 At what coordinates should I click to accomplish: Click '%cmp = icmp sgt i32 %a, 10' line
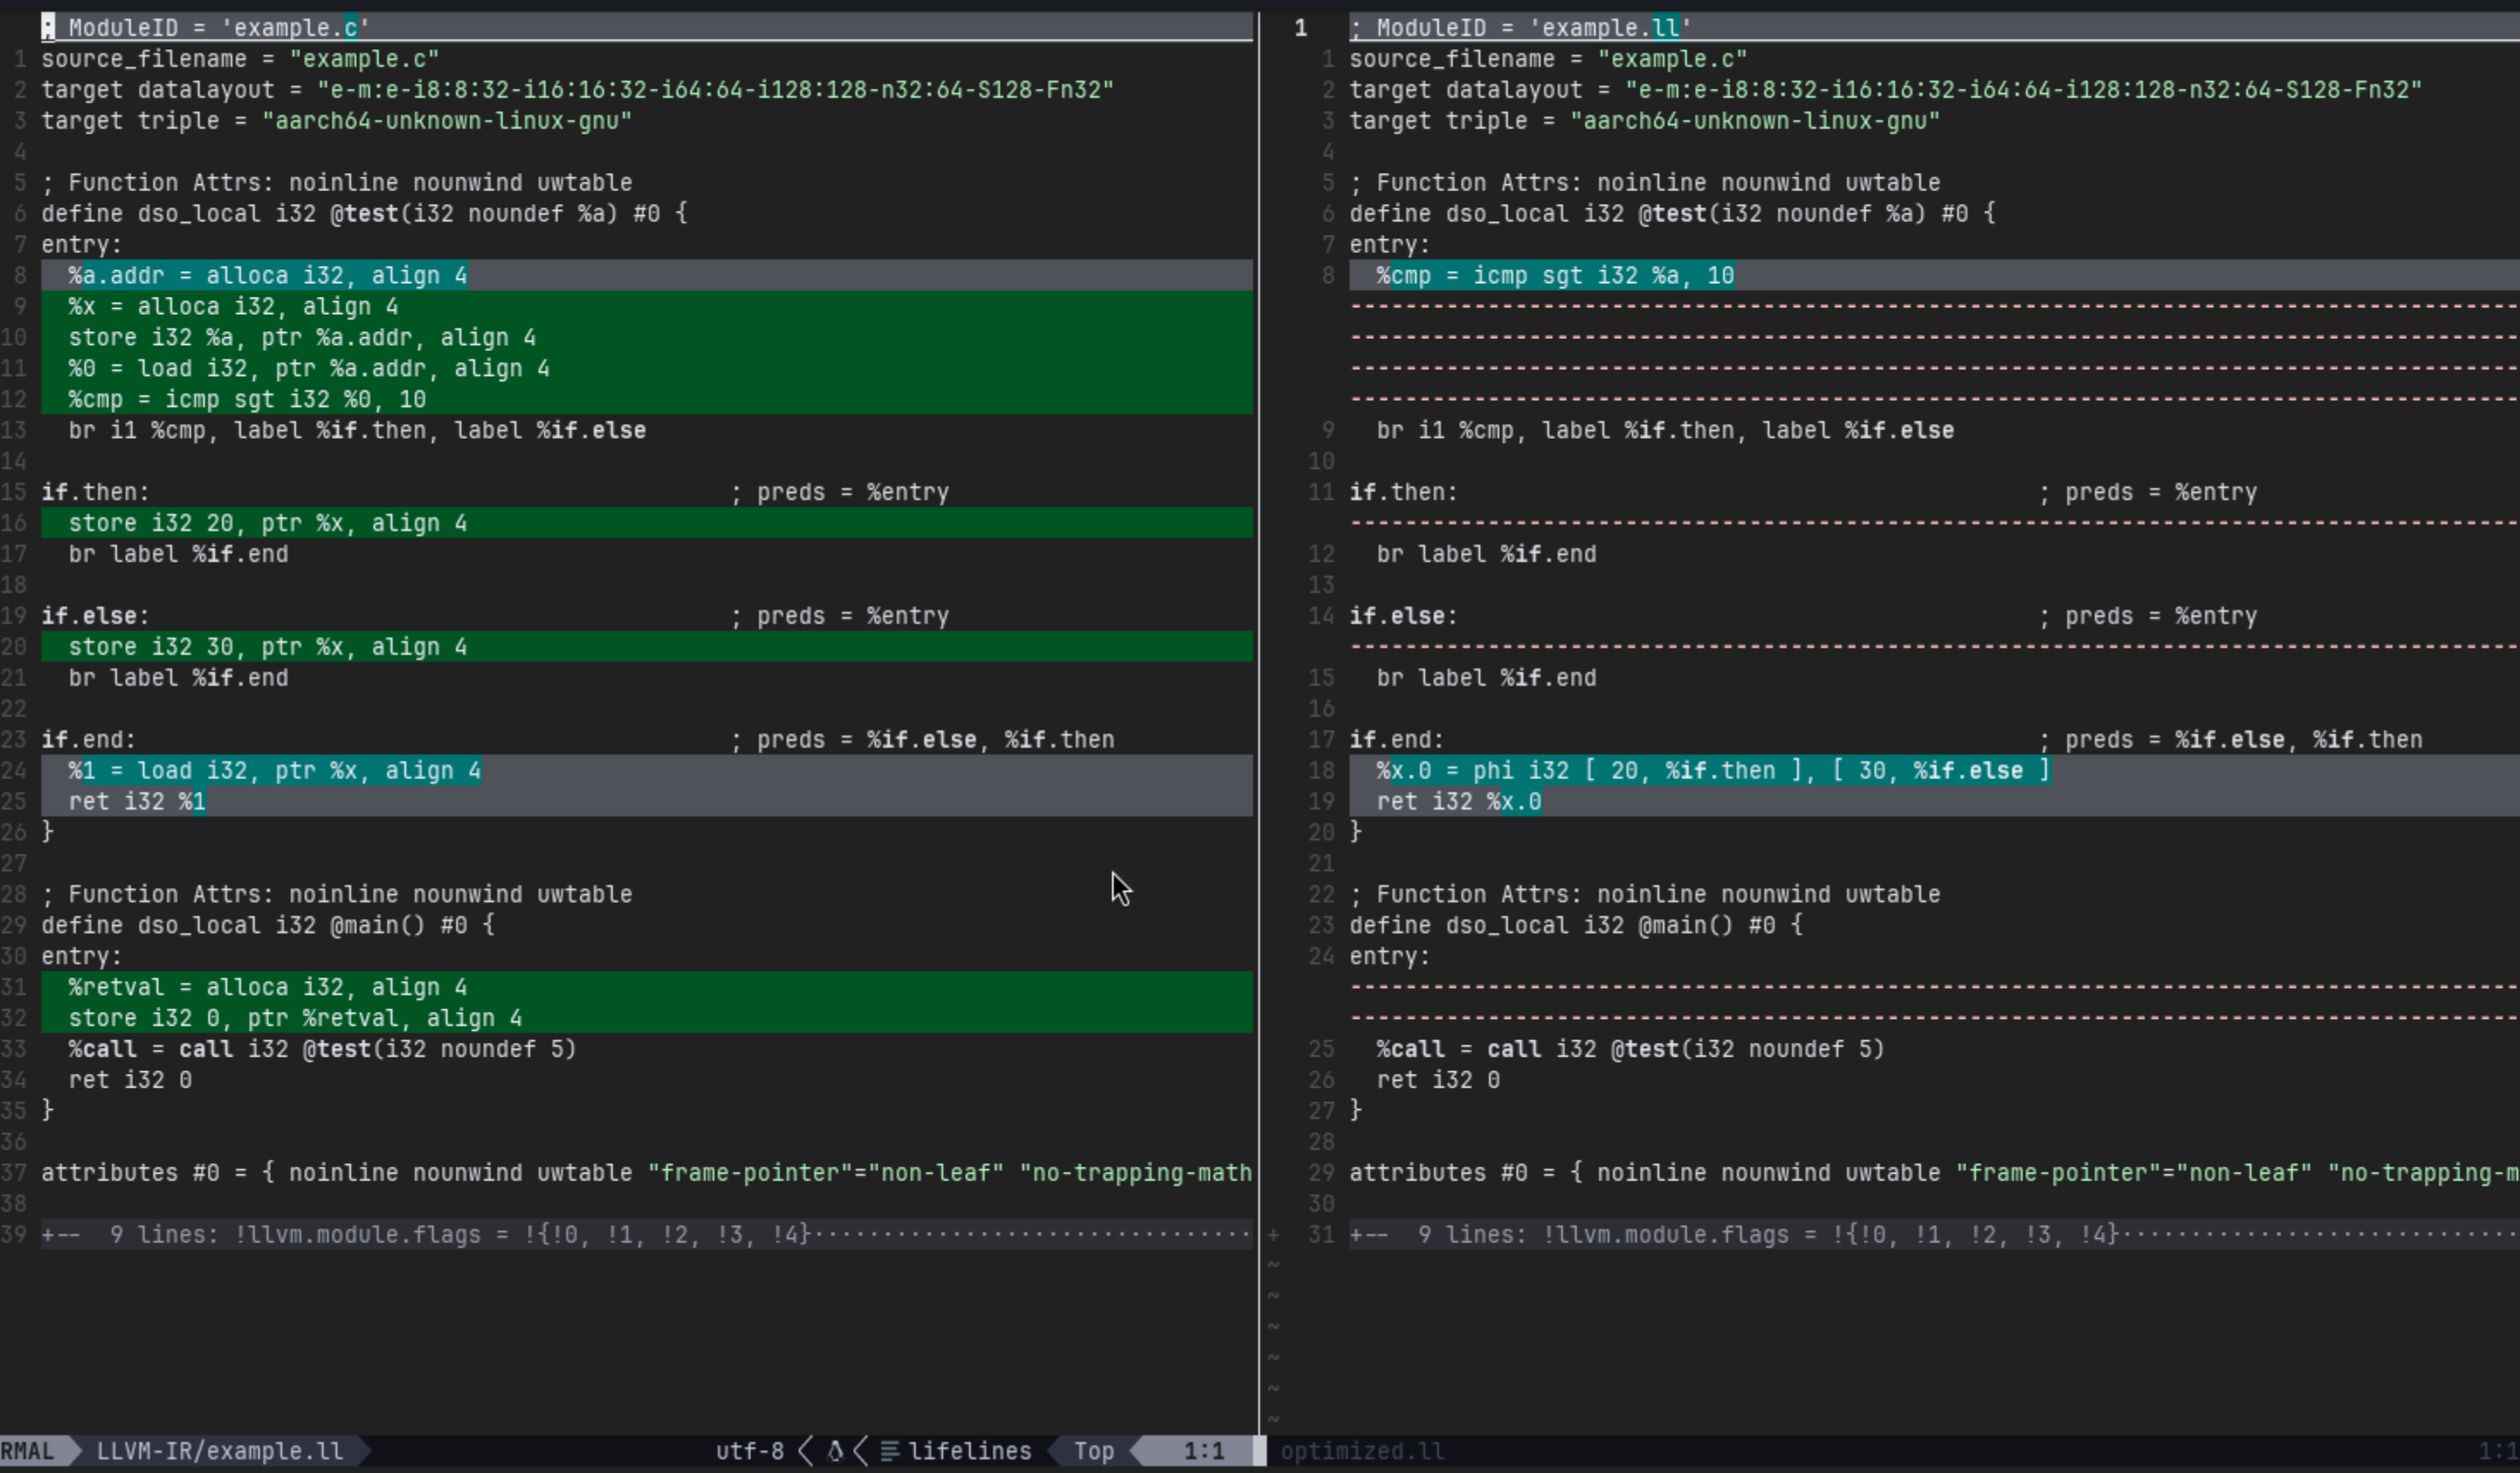coord(1555,275)
